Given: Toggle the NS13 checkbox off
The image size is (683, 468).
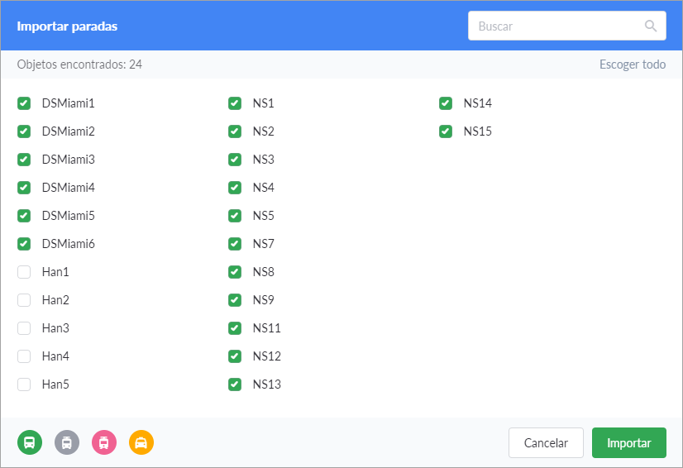Looking at the screenshot, I should point(235,384).
